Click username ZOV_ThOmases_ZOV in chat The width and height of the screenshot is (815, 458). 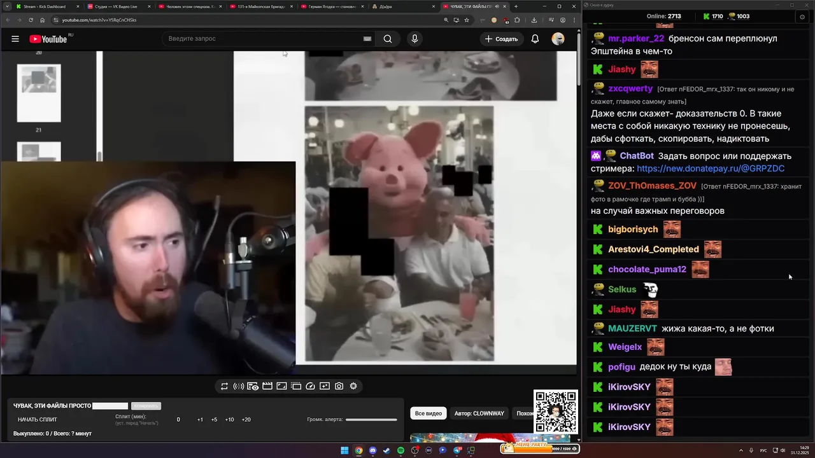point(653,186)
